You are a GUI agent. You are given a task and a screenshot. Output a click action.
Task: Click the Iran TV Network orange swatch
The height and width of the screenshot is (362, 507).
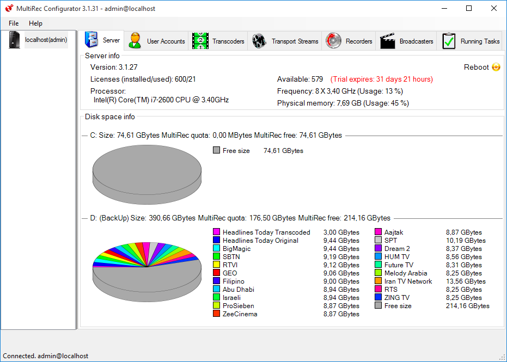(378, 280)
